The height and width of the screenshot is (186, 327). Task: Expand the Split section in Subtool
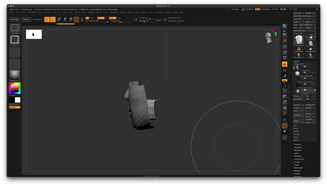295,126
